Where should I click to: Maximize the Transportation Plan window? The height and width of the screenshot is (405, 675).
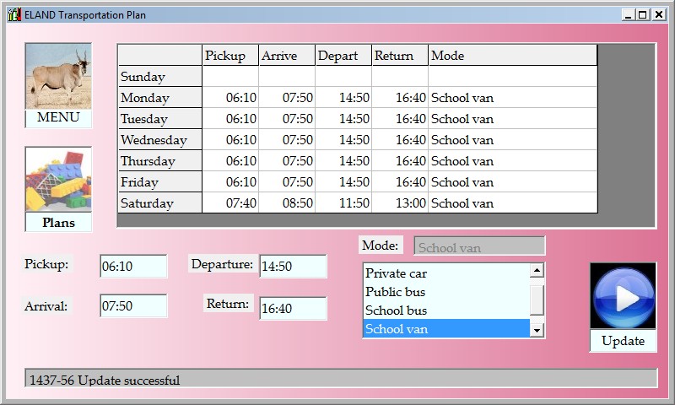click(643, 14)
